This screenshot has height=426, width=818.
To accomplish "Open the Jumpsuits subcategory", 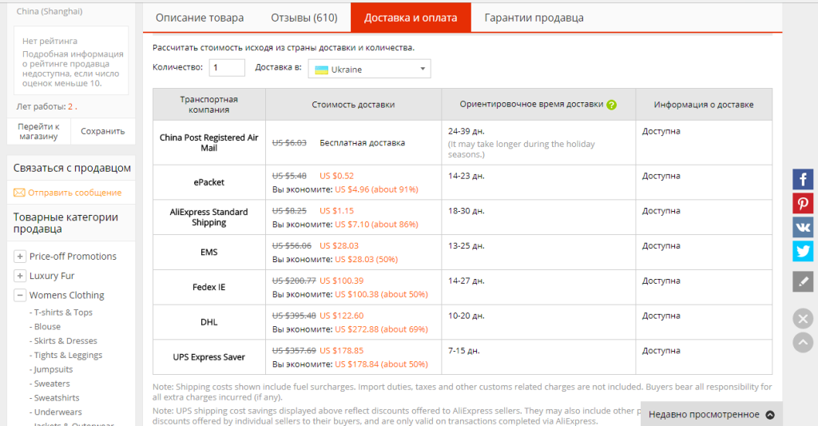I will 54,369.
